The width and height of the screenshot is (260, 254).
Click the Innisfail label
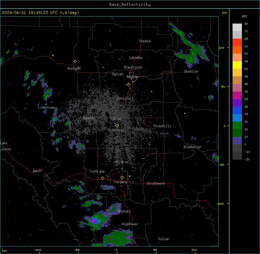(x=125, y=98)
